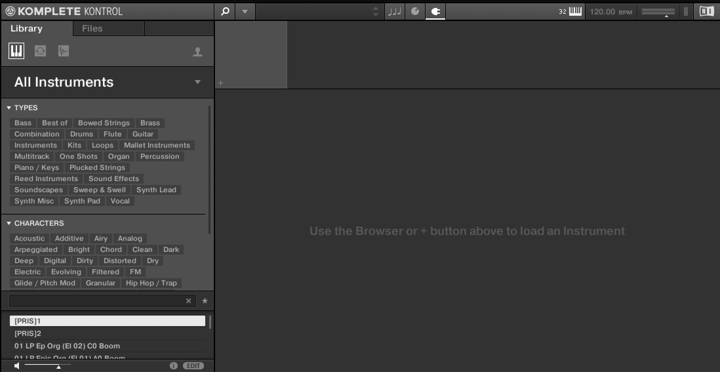The width and height of the screenshot is (720, 372).
Task: Click the magnifier browser toggle icon
Action: click(225, 11)
